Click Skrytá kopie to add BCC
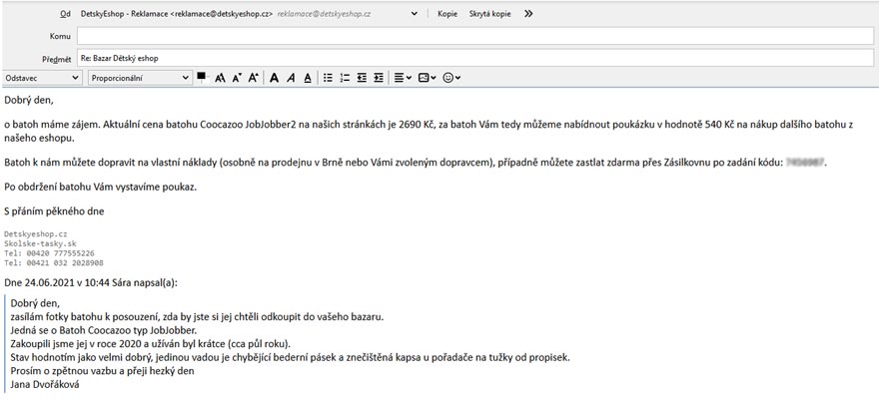Image resolution: width=879 pixels, height=401 pixels. [490, 15]
